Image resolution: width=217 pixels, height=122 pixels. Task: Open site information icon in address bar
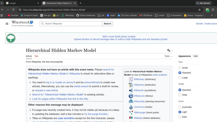coord(20,10)
